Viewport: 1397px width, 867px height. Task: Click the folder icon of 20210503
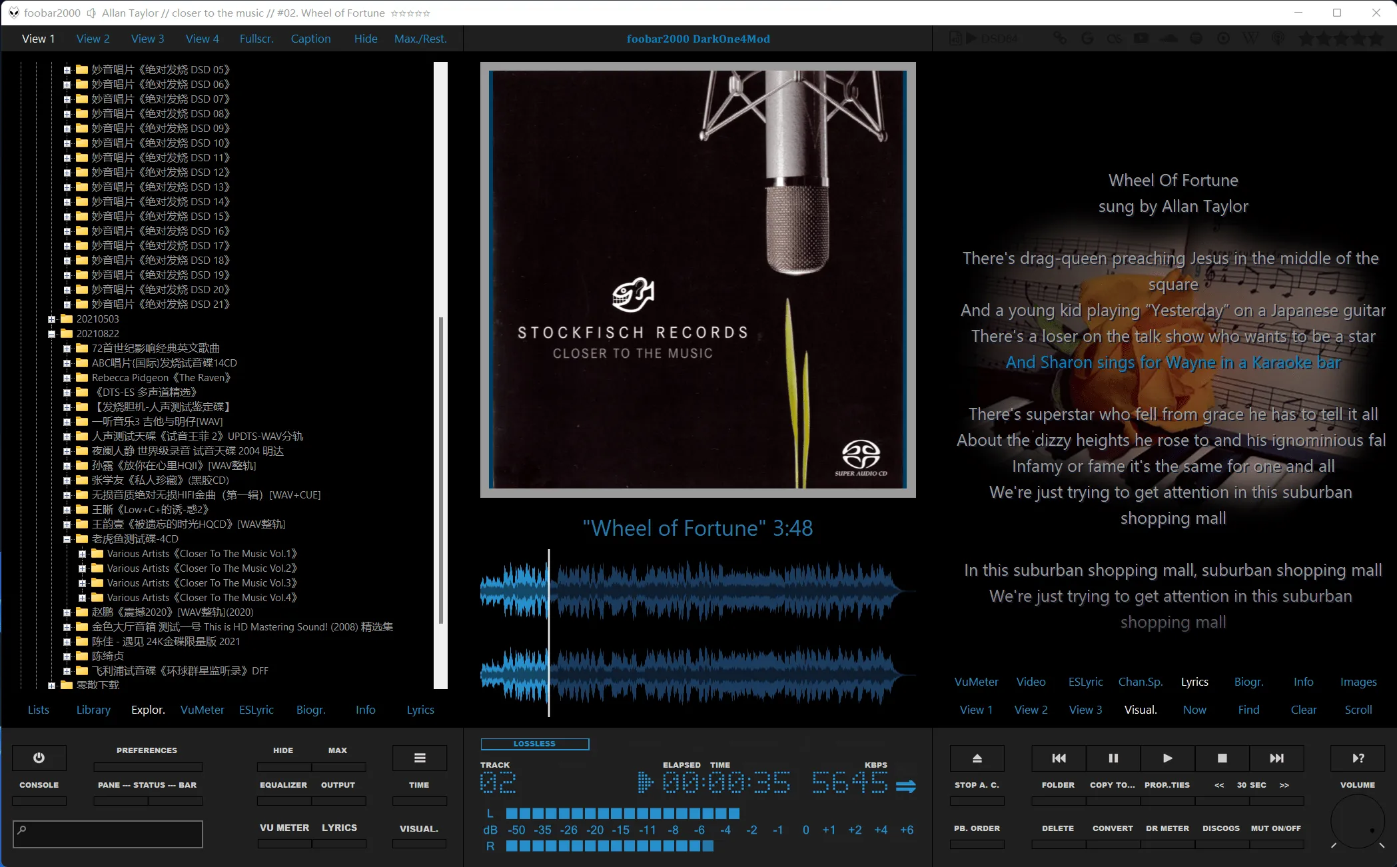pyautogui.click(x=67, y=319)
